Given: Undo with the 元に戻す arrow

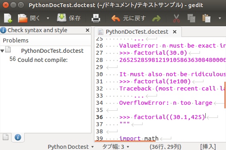Looking at the screenshot, I should (116, 18).
